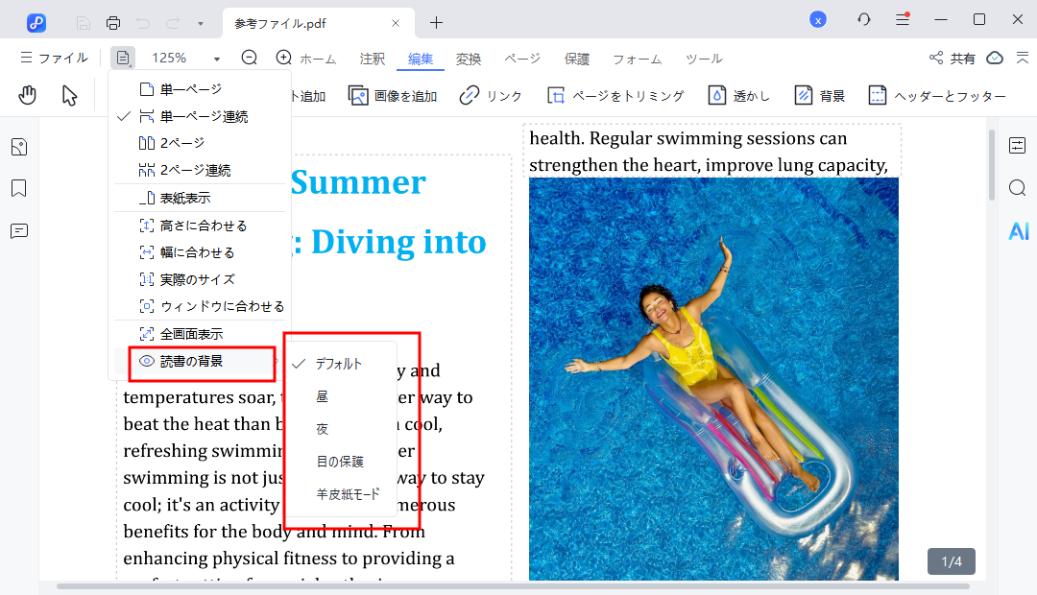Screen dimensions: 1037x595
Task: Click the 画像を追加 button
Action: pyautogui.click(x=393, y=95)
